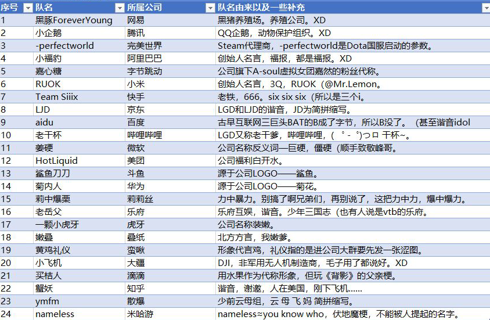
Task: Select the 序号 header cell
Action: pyautogui.click(x=16, y=8)
